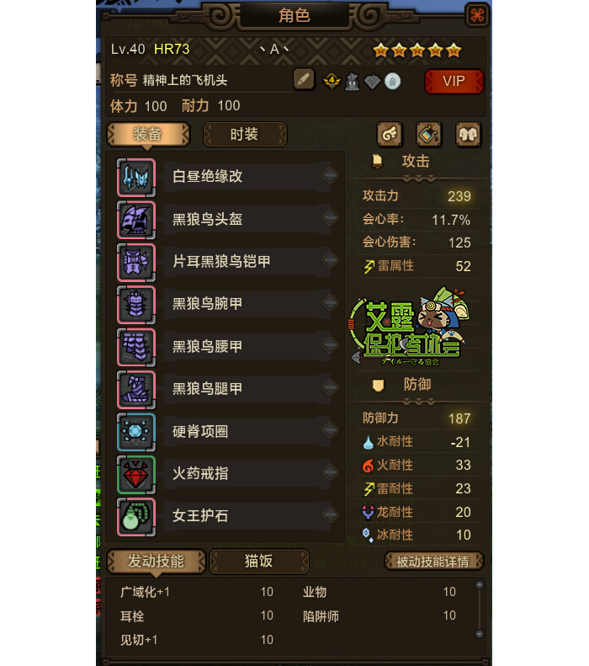Switch to the 时装 tab
The height and width of the screenshot is (666, 589).
click(x=245, y=135)
